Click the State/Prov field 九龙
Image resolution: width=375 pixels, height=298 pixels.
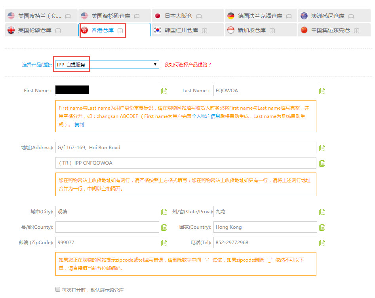pyautogui.click(x=265, y=211)
